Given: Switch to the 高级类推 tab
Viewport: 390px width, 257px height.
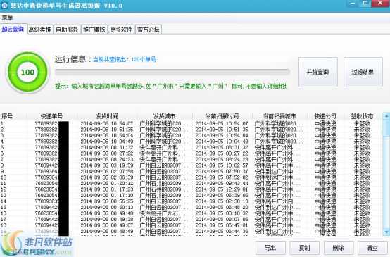Looking at the screenshot, I should (40, 30).
